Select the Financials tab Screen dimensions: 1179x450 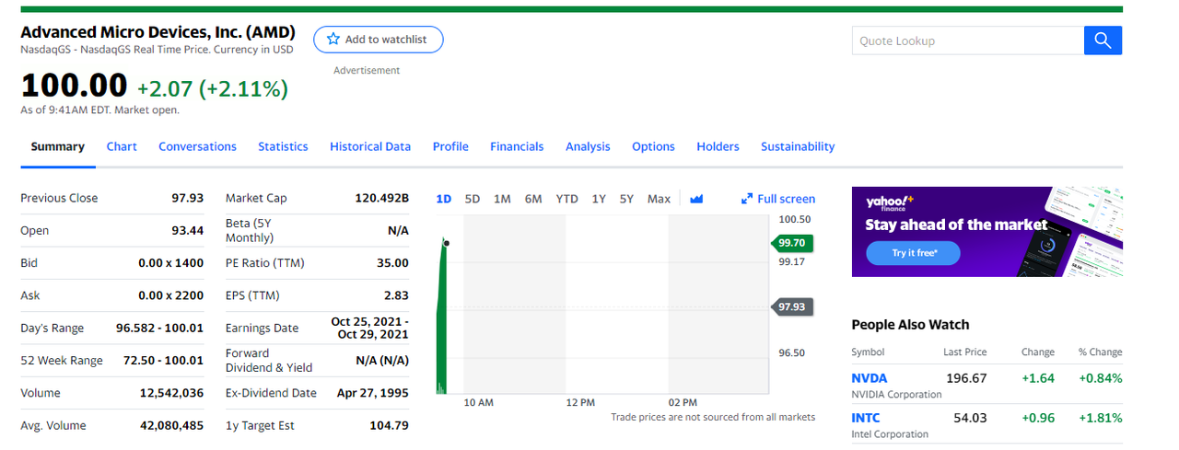pos(517,146)
